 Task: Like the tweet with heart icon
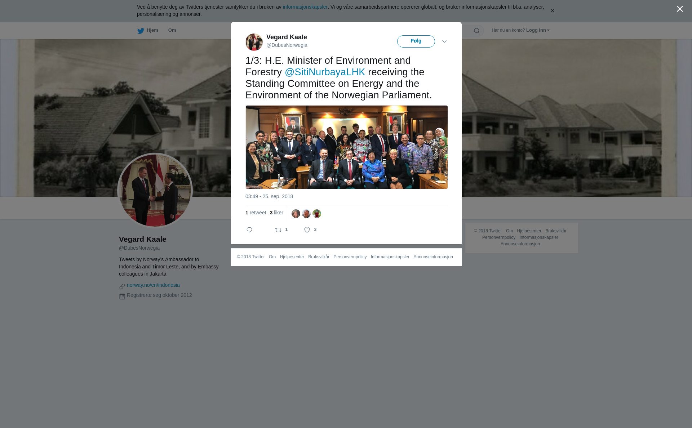coord(307,230)
